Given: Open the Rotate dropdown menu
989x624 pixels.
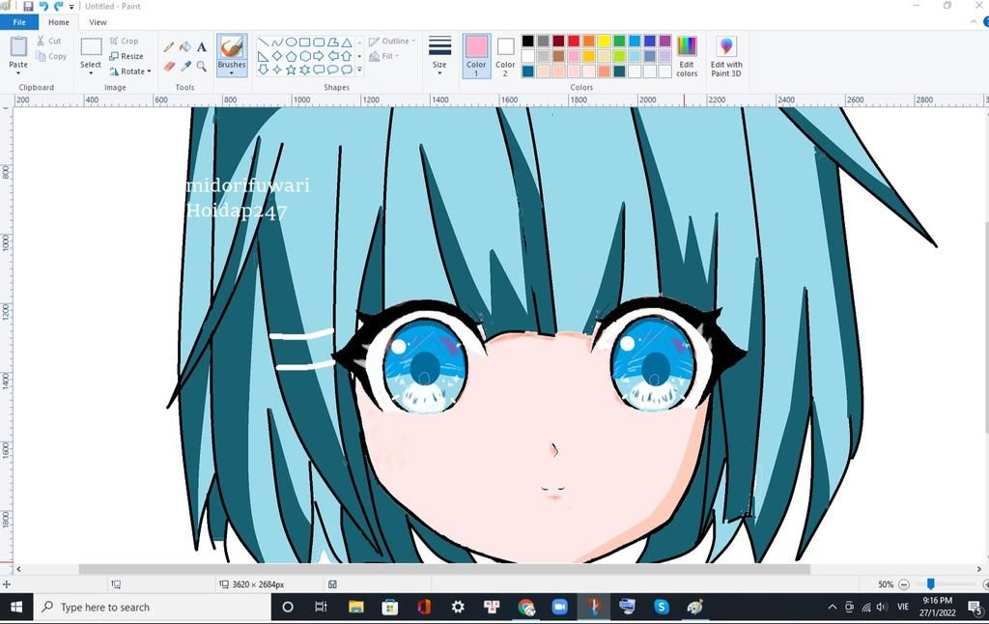Looking at the screenshot, I should [x=130, y=71].
